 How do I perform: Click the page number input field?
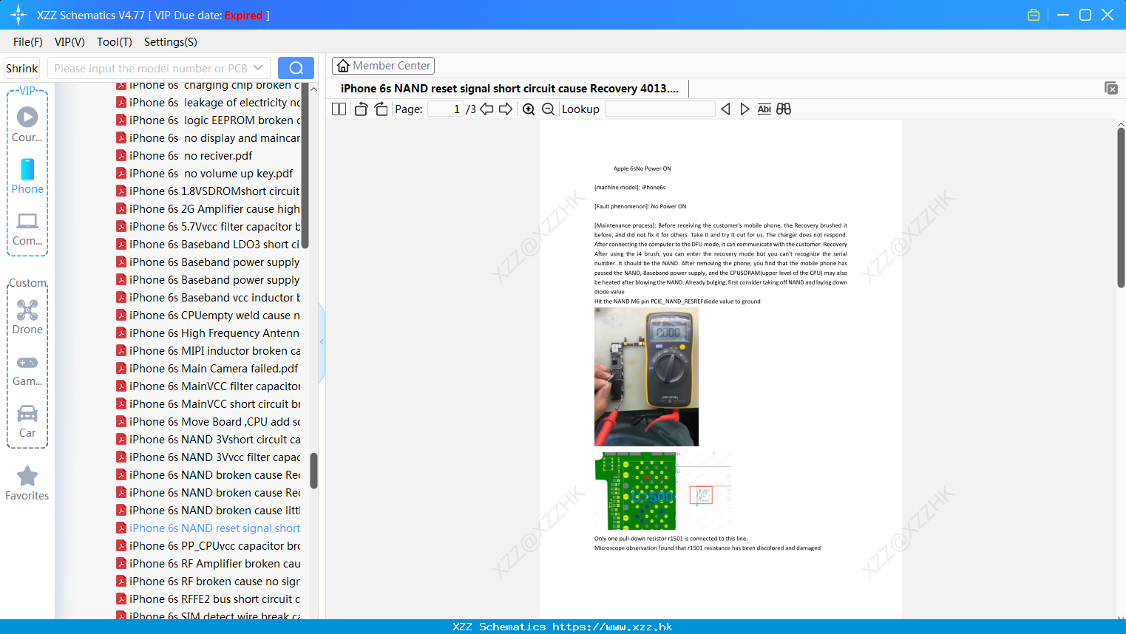[x=445, y=109]
